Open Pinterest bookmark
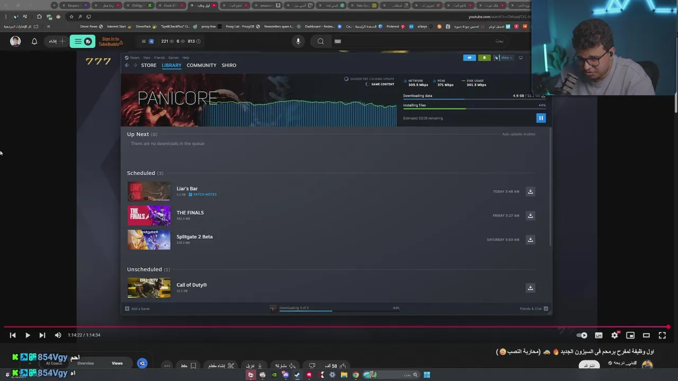 [x=396, y=26]
